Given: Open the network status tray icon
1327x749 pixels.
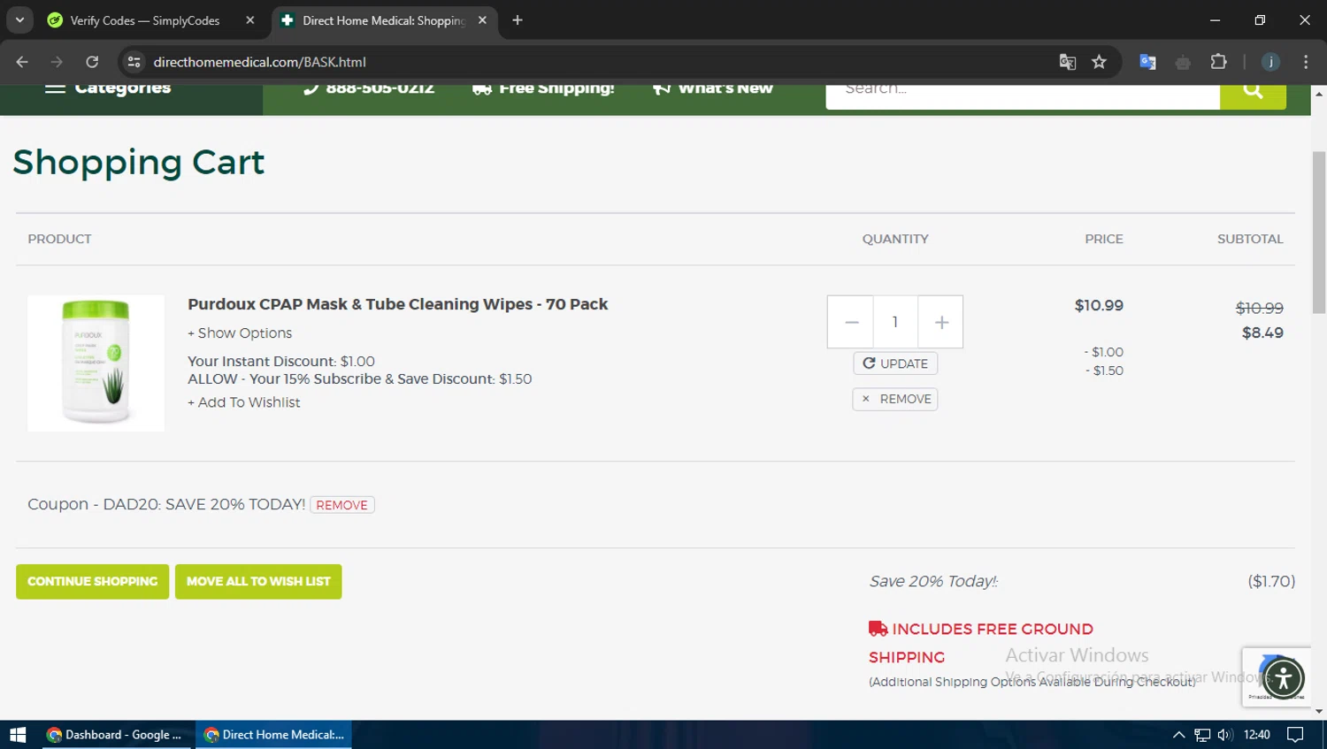Looking at the screenshot, I should 1201,735.
